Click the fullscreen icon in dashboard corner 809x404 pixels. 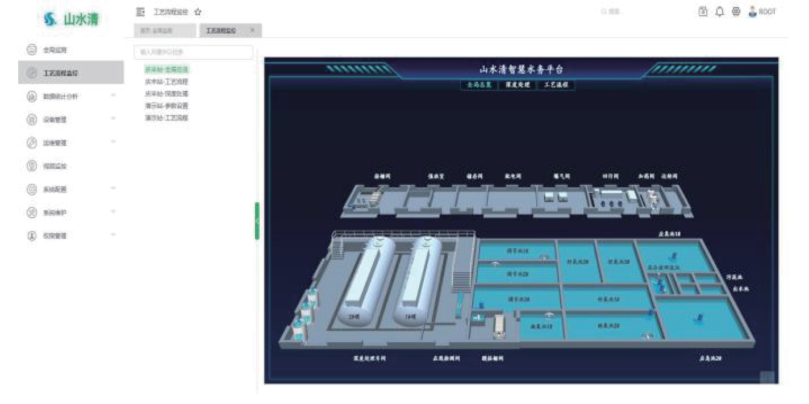click(767, 377)
